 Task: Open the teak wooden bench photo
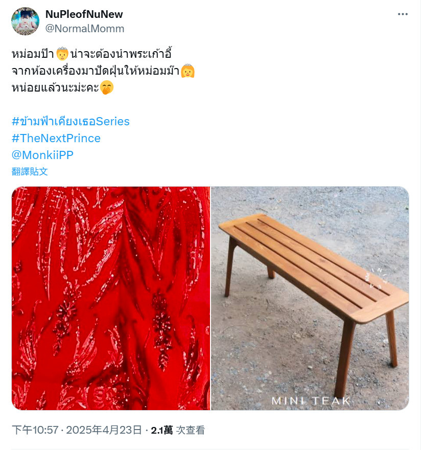pos(310,298)
